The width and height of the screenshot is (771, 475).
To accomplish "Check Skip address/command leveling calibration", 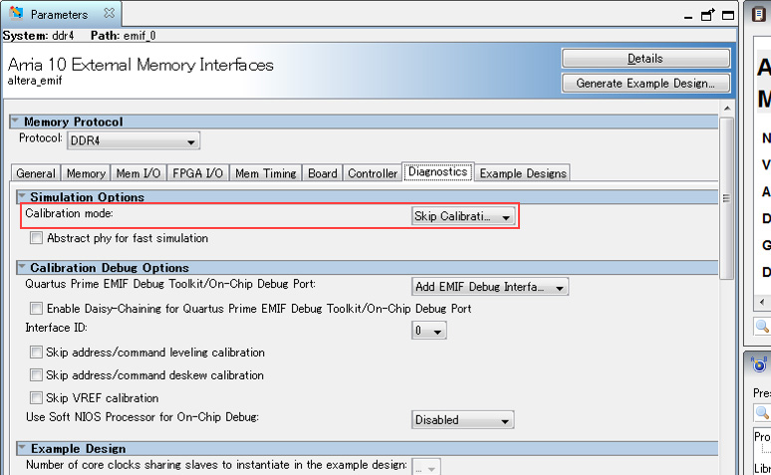I will point(36,353).
